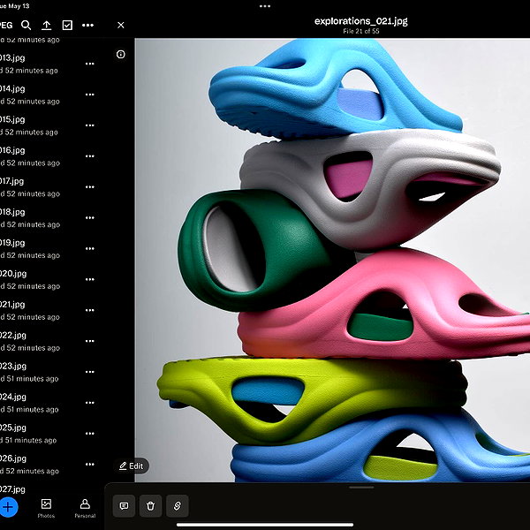Select the 013.jpg file row
Image resolution: width=530 pixels, height=530 pixels.
click(50, 64)
